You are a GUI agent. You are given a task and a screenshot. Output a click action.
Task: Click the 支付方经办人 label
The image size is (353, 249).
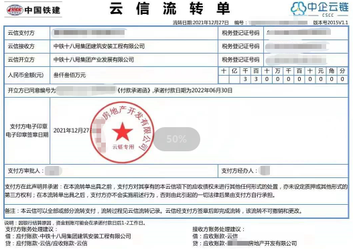[x=239, y=171]
